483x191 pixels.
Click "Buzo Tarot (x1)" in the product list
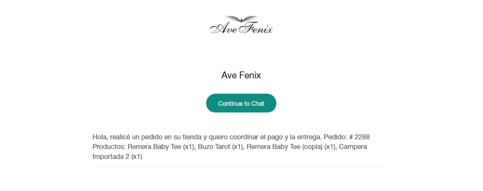pyautogui.click(x=220, y=146)
